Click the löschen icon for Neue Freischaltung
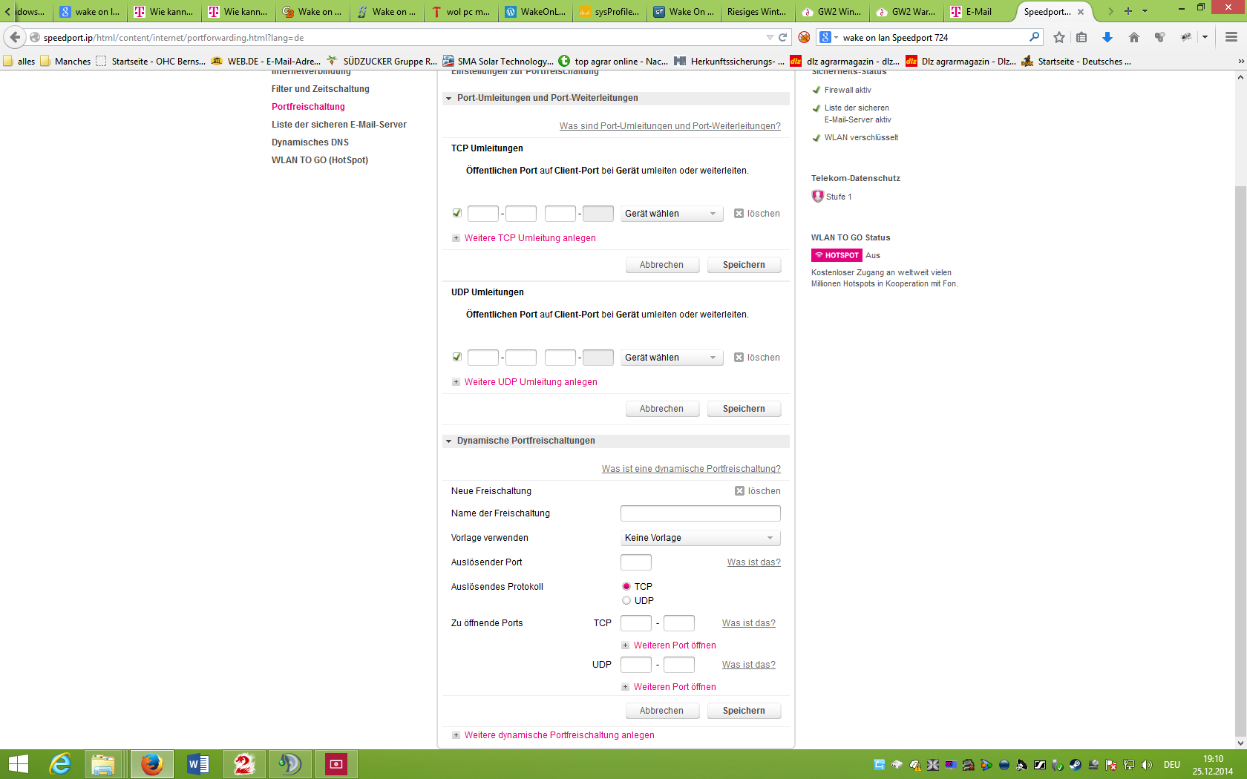The width and height of the screenshot is (1247, 779). click(x=739, y=491)
